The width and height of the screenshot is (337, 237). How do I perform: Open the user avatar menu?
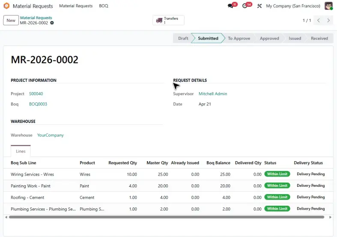pyautogui.click(x=328, y=6)
